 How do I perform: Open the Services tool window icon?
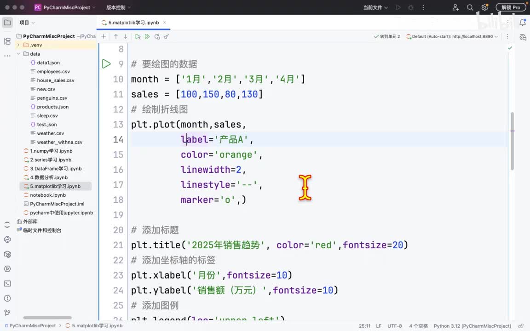(7, 269)
